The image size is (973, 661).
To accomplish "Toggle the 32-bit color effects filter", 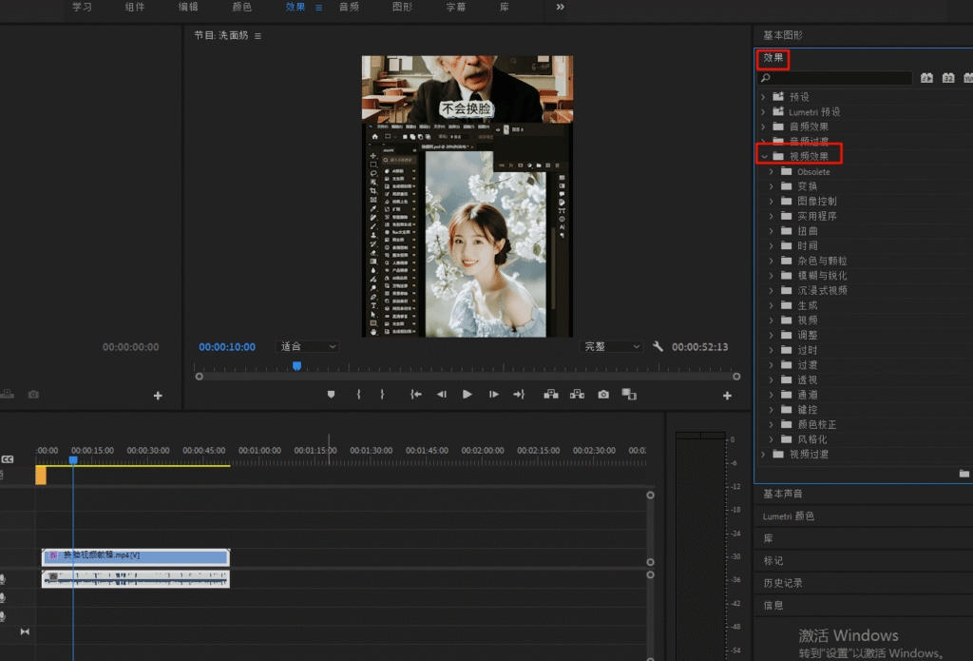I will [948, 78].
